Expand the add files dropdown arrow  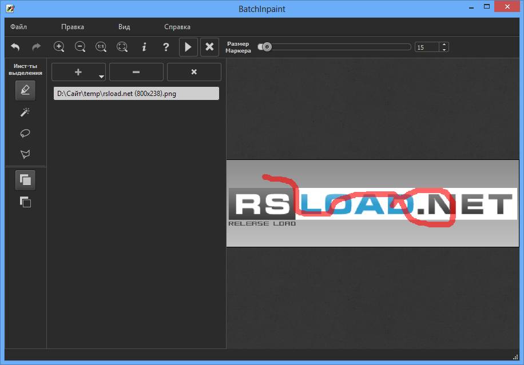pos(101,76)
